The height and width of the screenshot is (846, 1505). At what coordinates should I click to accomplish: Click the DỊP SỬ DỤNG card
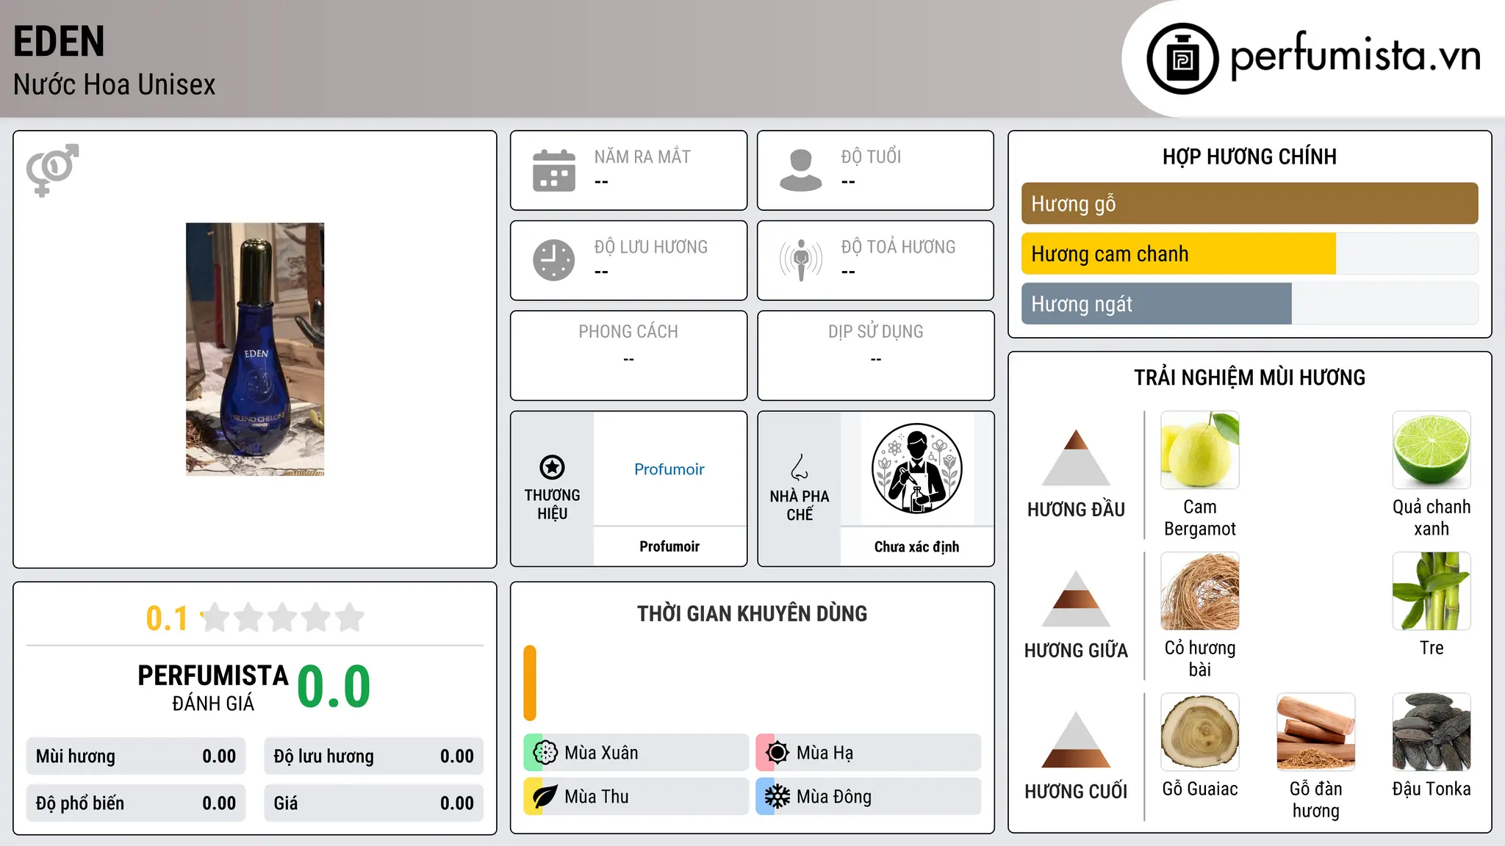[x=875, y=355]
